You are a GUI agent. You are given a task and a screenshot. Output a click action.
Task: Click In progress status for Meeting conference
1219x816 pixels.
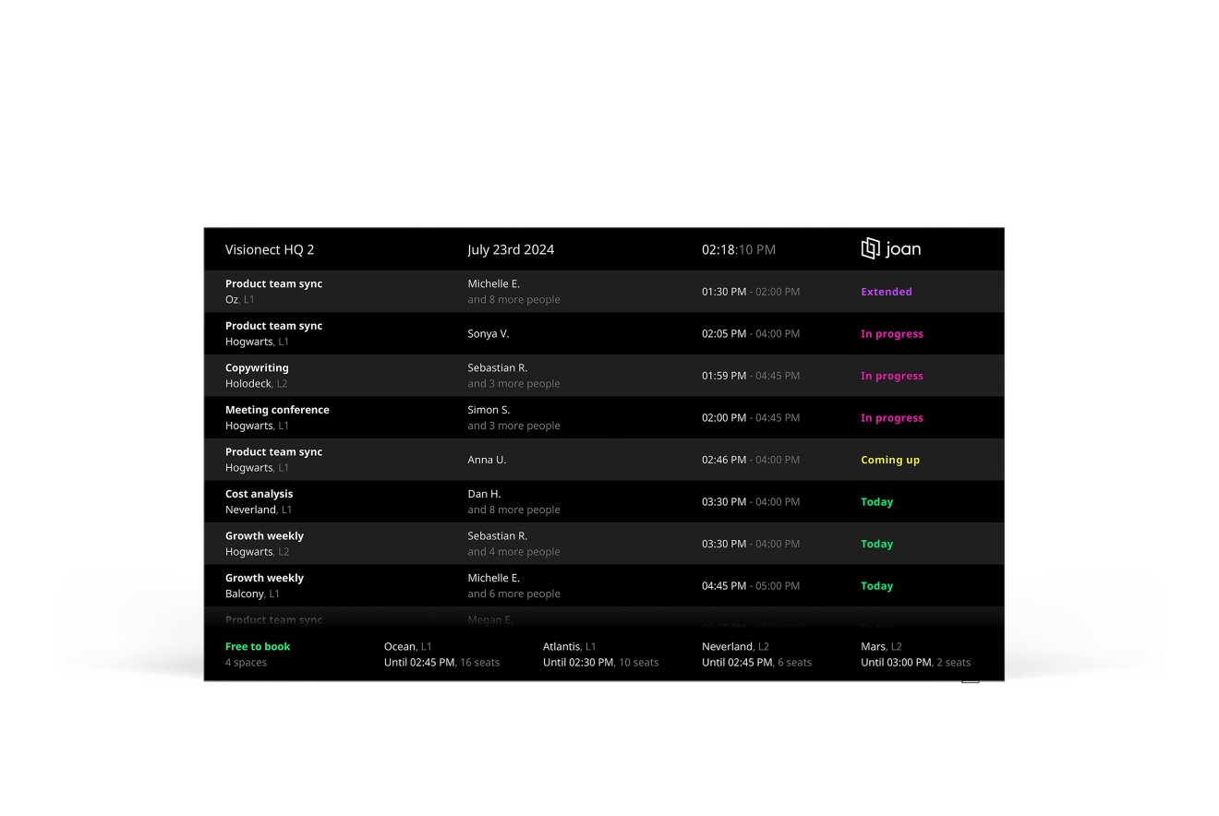(x=891, y=418)
